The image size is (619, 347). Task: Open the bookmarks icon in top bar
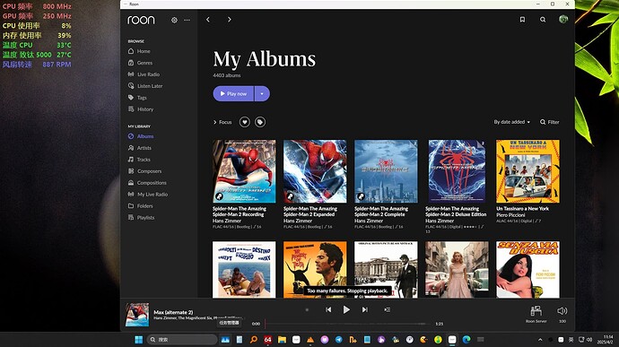pyautogui.click(x=522, y=20)
